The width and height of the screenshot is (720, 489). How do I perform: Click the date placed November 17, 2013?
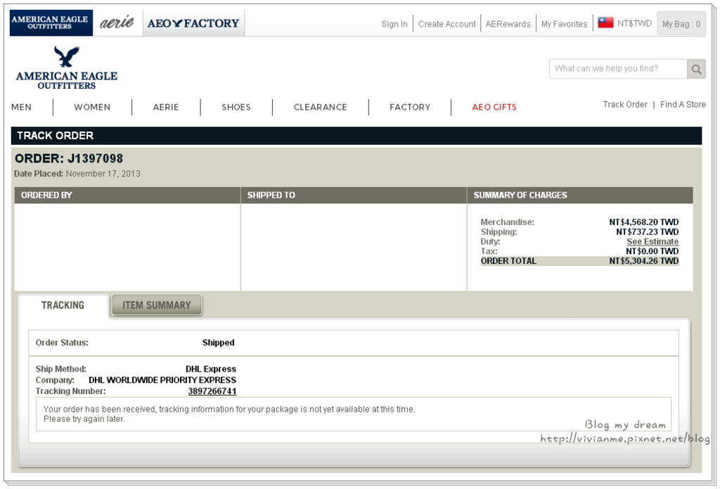(103, 174)
